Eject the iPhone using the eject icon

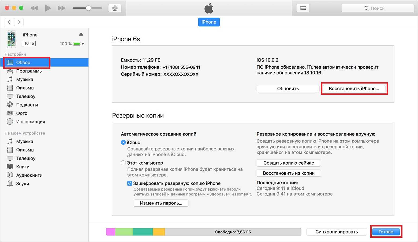click(81, 35)
